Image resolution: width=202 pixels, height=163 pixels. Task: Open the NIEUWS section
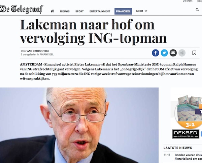tap(65, 11)
